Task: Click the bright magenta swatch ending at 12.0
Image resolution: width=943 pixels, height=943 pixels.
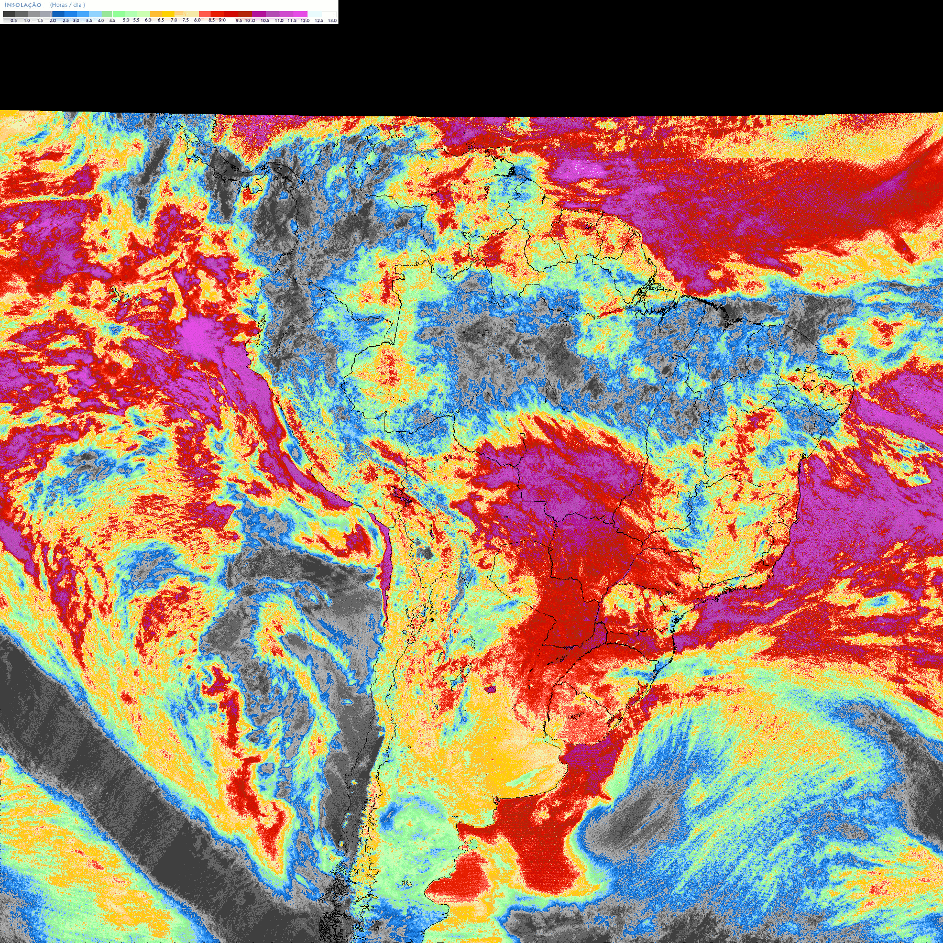Action: point(300,14)
